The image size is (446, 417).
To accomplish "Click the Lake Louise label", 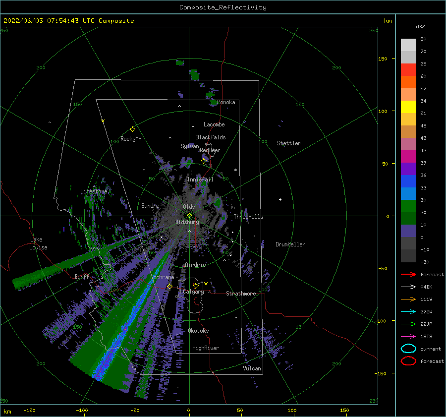I will [38, 243].
